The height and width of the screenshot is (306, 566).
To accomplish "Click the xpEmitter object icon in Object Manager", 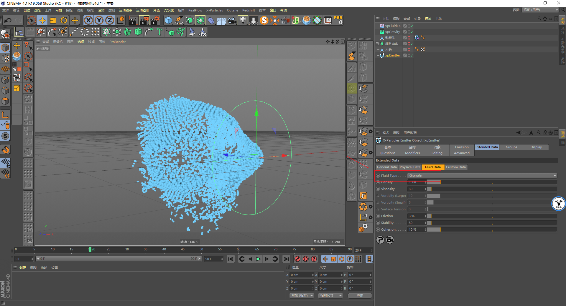I will tap(382, 55).
